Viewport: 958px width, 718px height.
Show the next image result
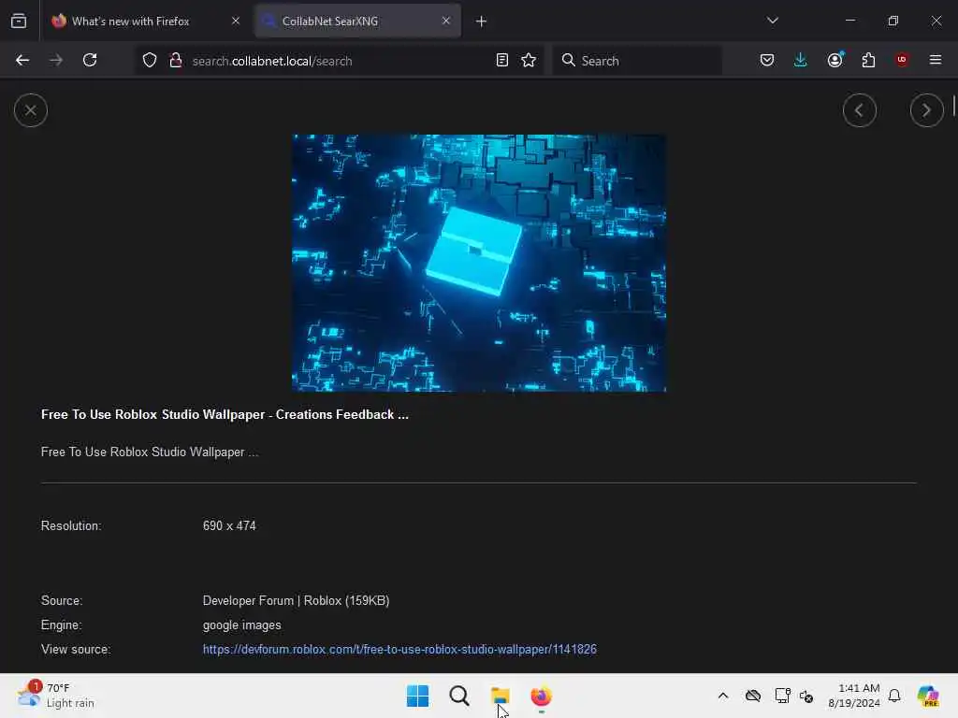tap(926, 110)
